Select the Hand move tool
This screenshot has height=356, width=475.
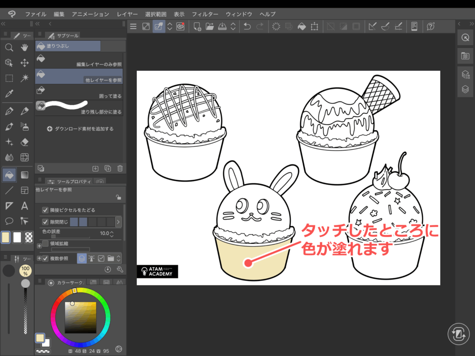25,47
